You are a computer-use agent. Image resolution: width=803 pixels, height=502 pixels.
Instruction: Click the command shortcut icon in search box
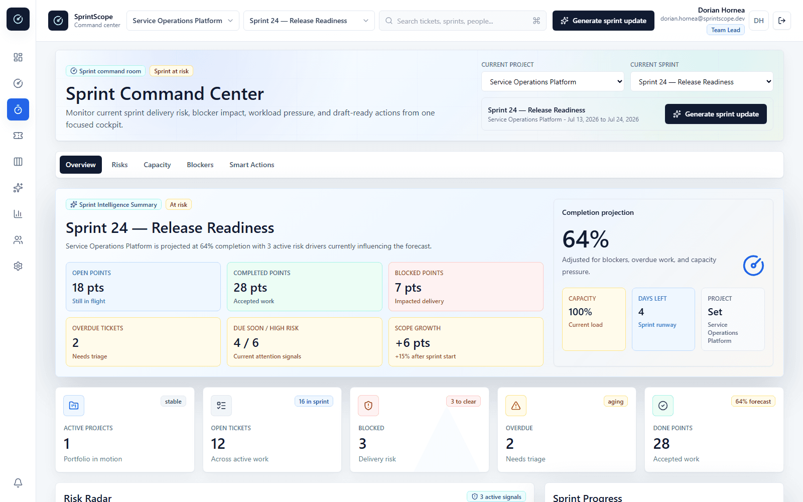pos(537,21)
